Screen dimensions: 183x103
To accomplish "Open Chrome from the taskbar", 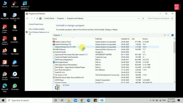I will coord(82,100).
